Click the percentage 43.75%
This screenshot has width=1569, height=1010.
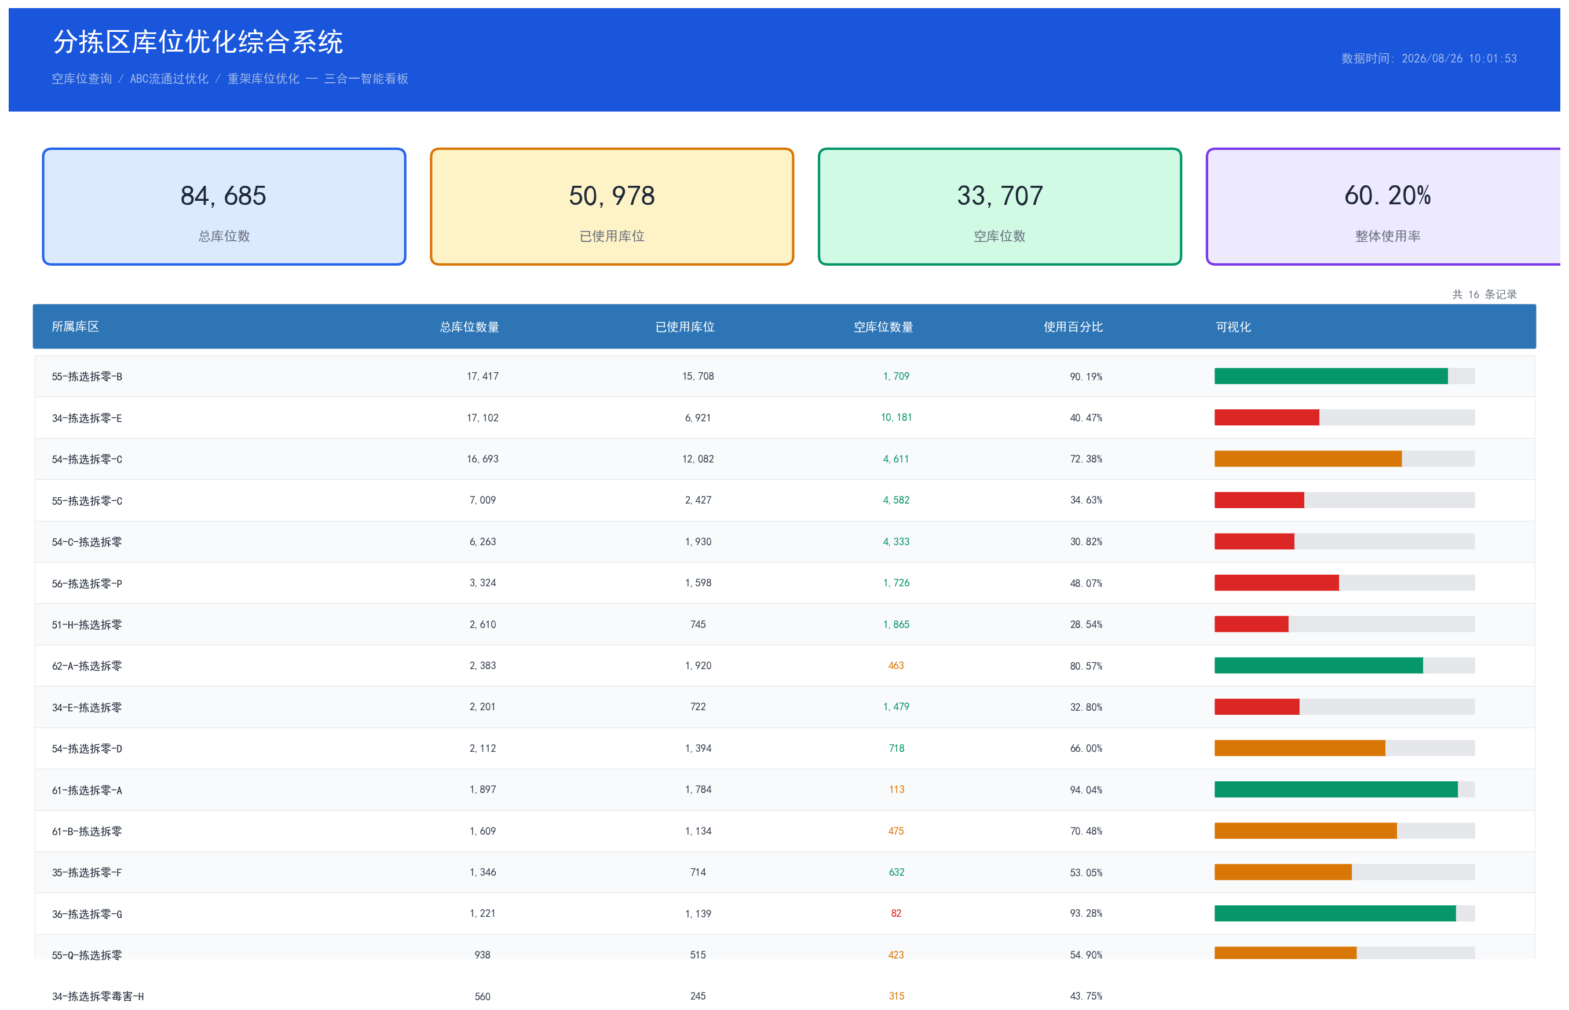click(x=1086, y=996)
